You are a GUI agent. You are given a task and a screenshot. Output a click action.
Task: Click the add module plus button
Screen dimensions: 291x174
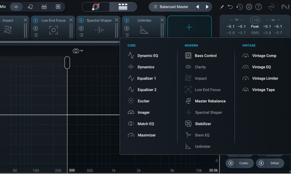[189, 27]
